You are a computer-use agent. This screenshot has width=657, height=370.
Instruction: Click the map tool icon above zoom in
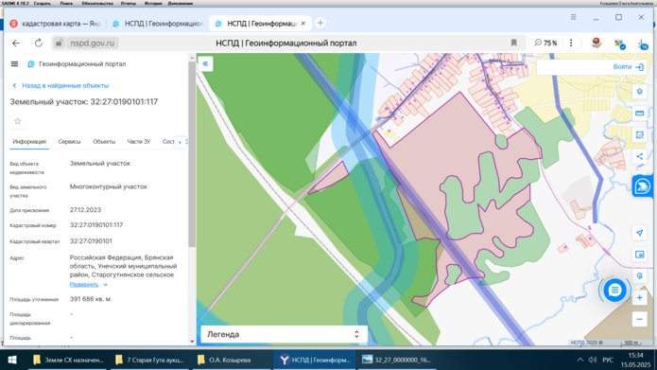point(639,276)
